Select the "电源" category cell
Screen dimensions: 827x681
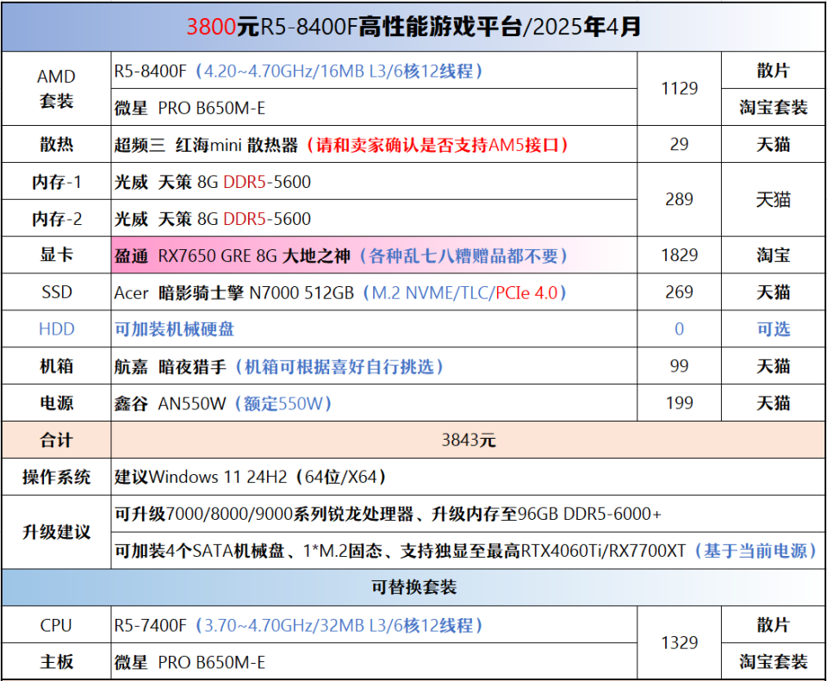(x=57, y=403)
